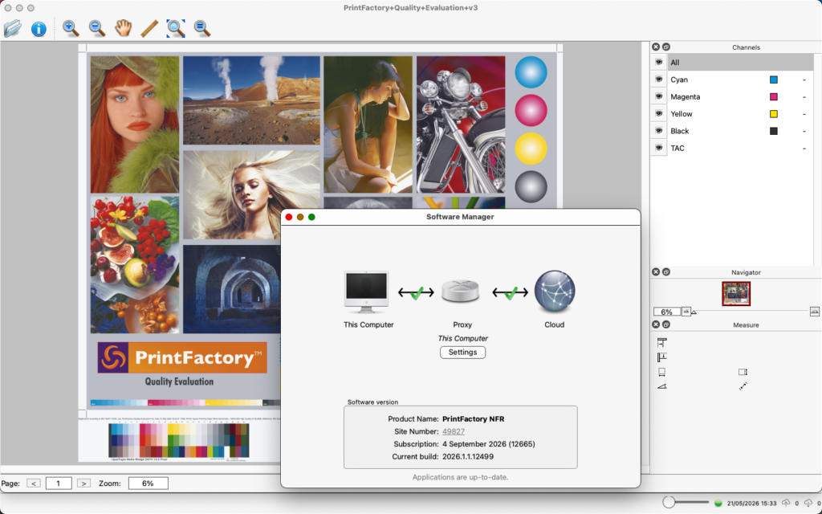The image size is (822, 514).
Task: Close the Measure panel
Action: pos(656,324)
